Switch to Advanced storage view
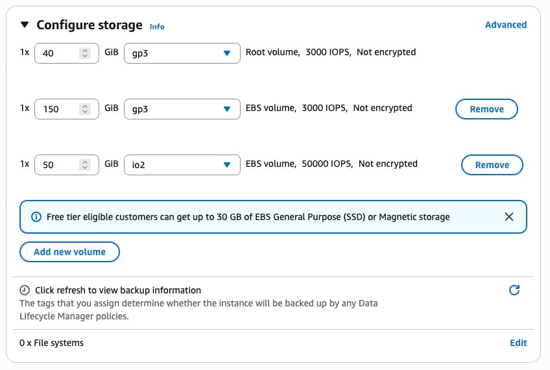 506,25
